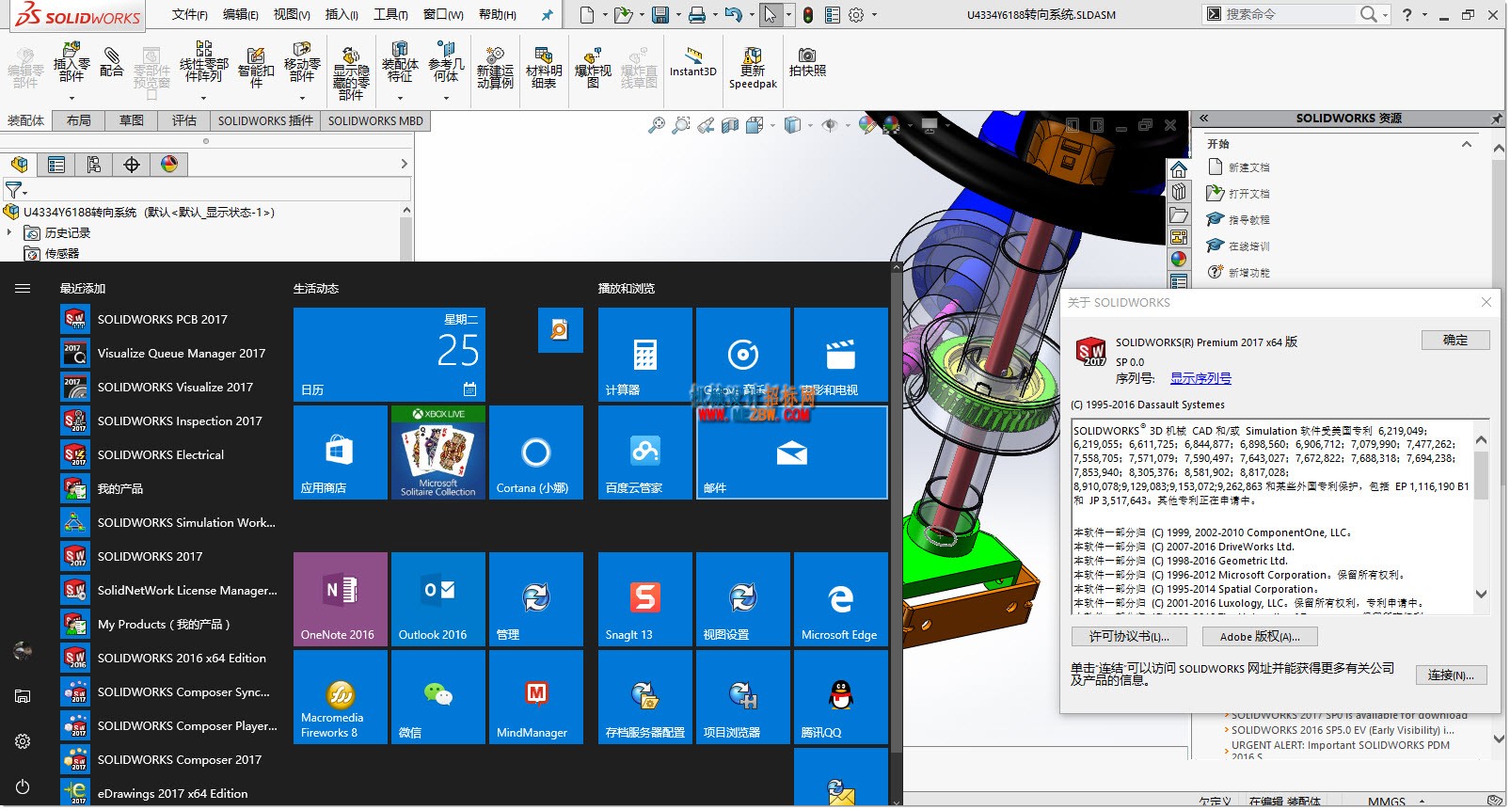Open the Start menu Settings gear
Screen dimensions: 1510x810
click(x=23, y=741)
